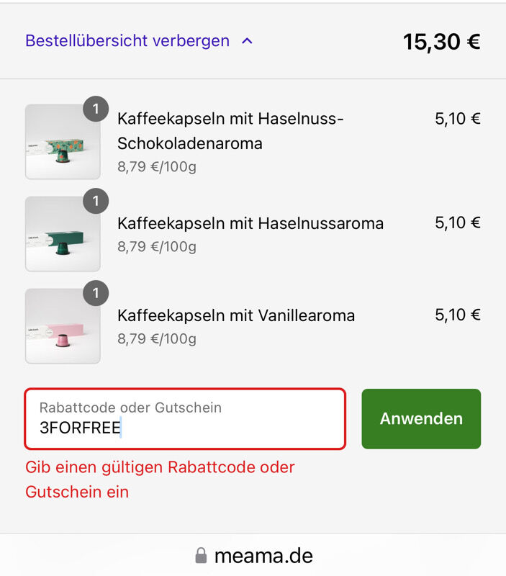Image resolution: width=506 pixels, height=576 pixels.
Task: Focus the Rabattcode oder Gutschein field
Action: click(x=185, y=419)
